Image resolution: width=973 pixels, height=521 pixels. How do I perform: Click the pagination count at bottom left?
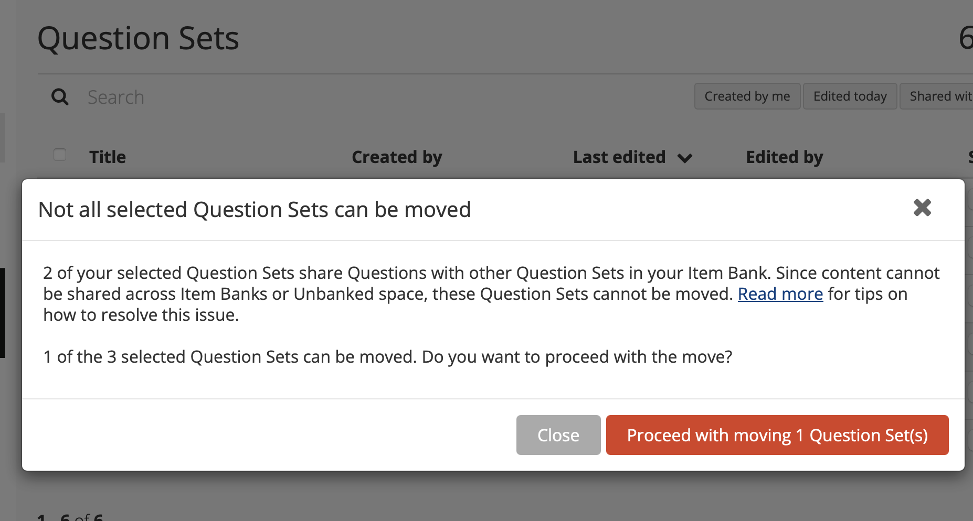pos(70,516)
